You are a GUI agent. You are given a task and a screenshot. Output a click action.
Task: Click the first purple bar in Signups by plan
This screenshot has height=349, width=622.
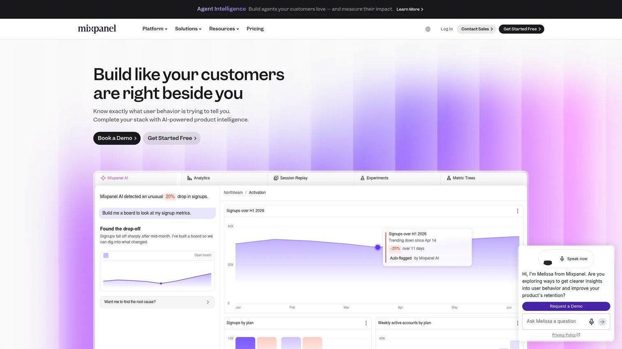pos(245,343)
